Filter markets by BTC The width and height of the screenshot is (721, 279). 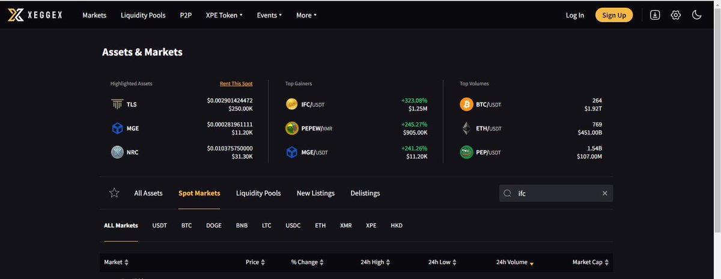(x=186, y=226)
